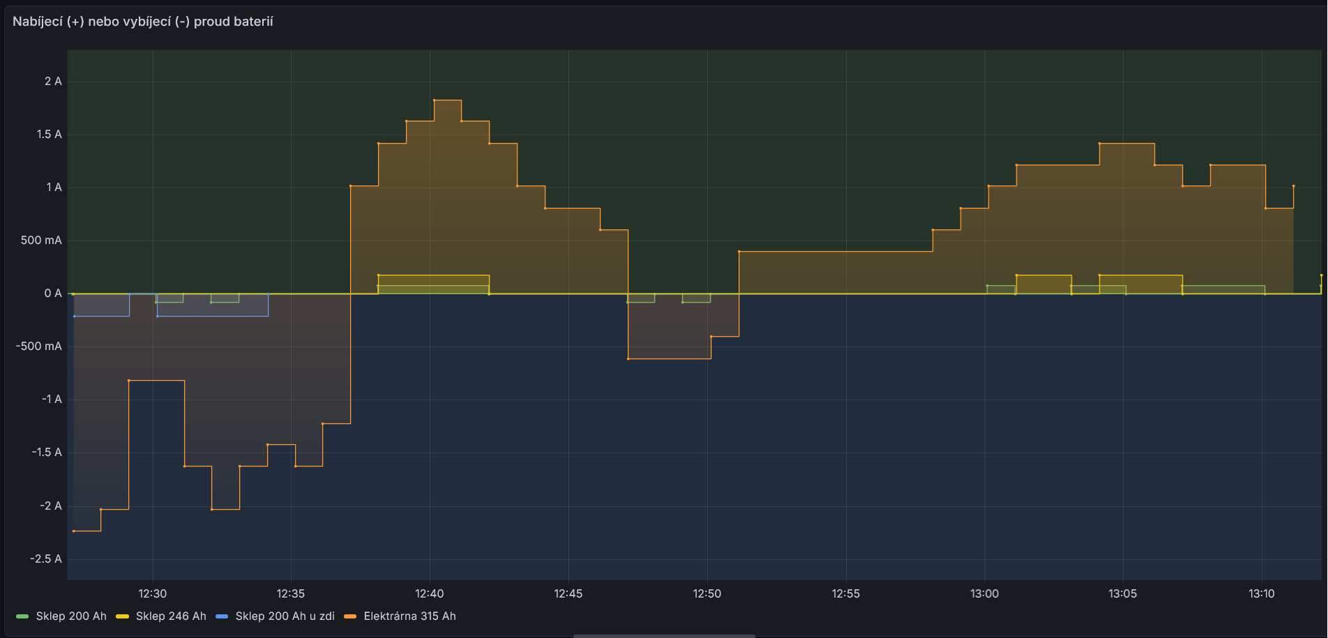Click the 13:10 time axis label
Image resolution: width=1328 pixels, height=638 pixels.
[x=1261, y=594]
